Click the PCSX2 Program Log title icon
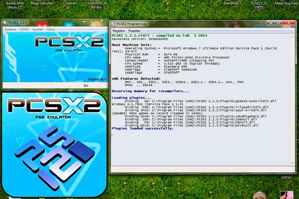 point(113,23)
